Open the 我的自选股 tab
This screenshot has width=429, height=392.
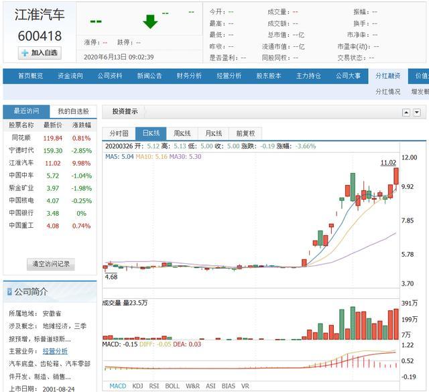click(x=73, y=111)
